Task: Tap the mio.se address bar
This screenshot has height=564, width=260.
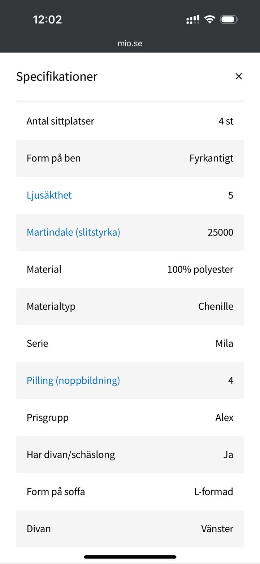Action: pyautogui.click(x=130, y=43)
